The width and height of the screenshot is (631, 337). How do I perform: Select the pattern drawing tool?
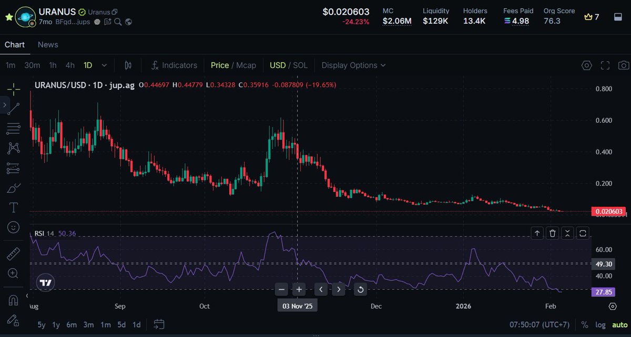tap(14, 148)
